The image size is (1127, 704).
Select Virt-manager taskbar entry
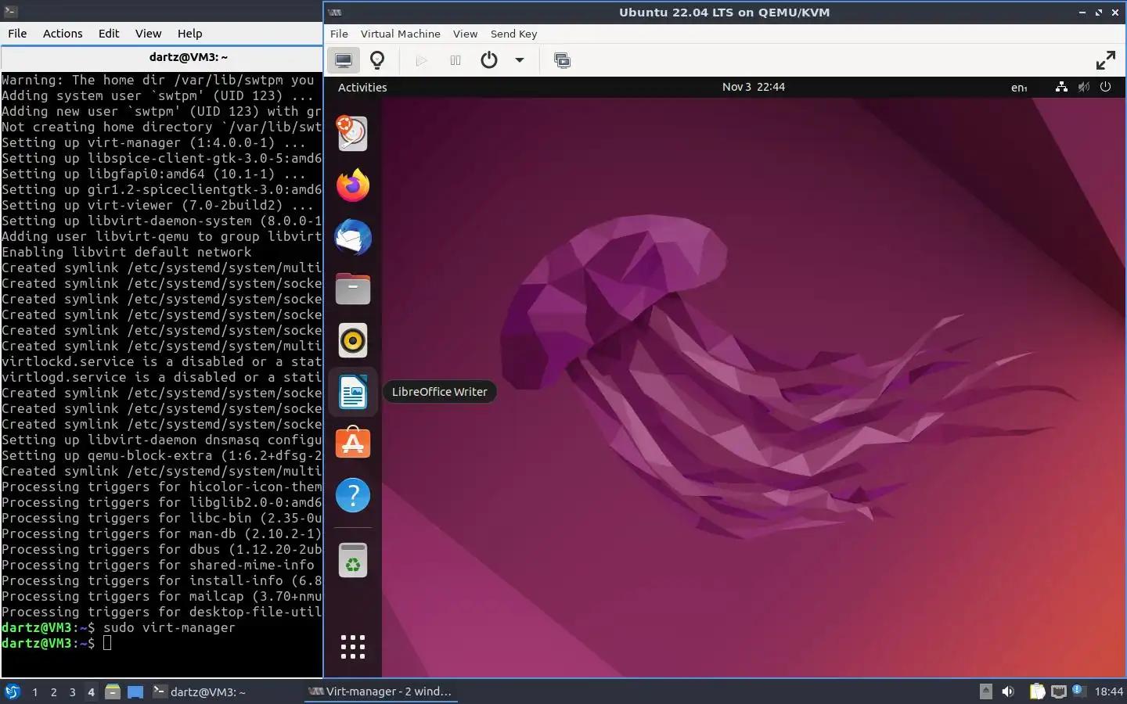click(x=380, y=691)
